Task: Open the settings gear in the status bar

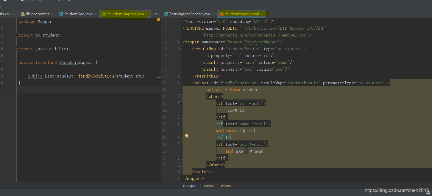Action: click(428, 192)
